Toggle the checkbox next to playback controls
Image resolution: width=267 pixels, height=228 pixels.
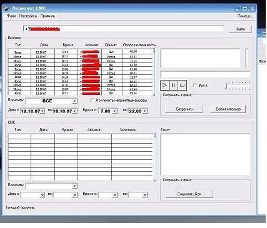click(x=194, y=85)
